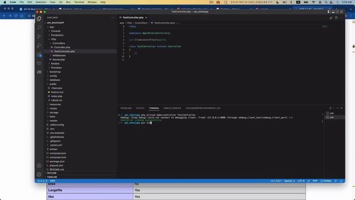Image resolution: width=355 pixels, height=200 pixels.
Task: Close the TestController.php editor tab
Action: [x=146, y=17]
